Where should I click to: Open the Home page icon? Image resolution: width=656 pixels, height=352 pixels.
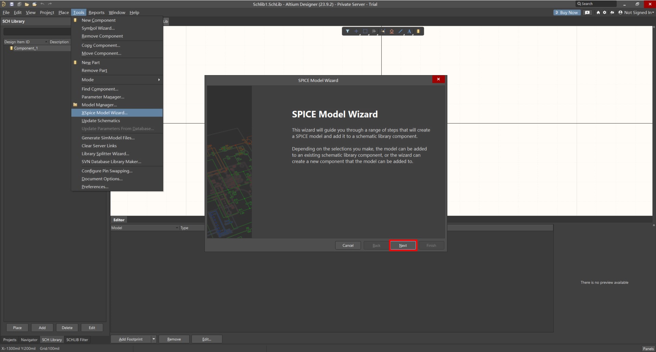click(598, 13)
